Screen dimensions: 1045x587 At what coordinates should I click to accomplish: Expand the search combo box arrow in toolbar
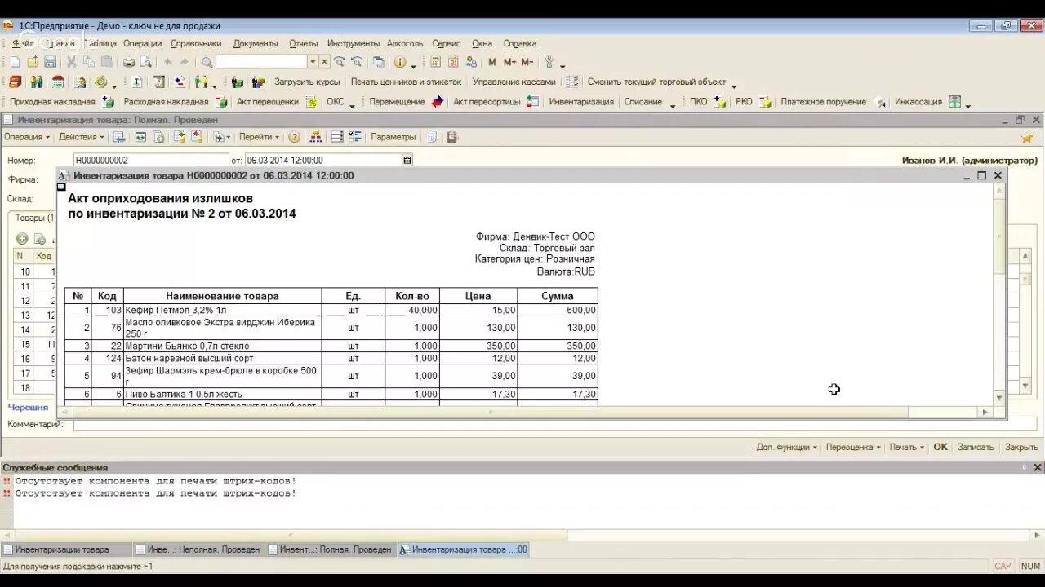click(312, 62)
